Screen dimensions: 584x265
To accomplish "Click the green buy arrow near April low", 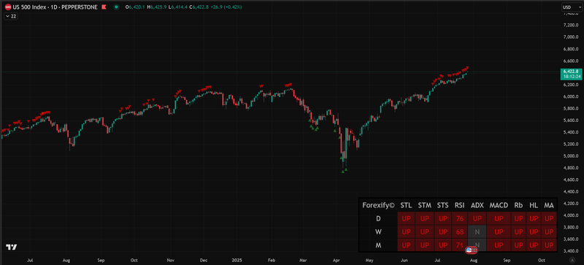I will coord(342,172).
